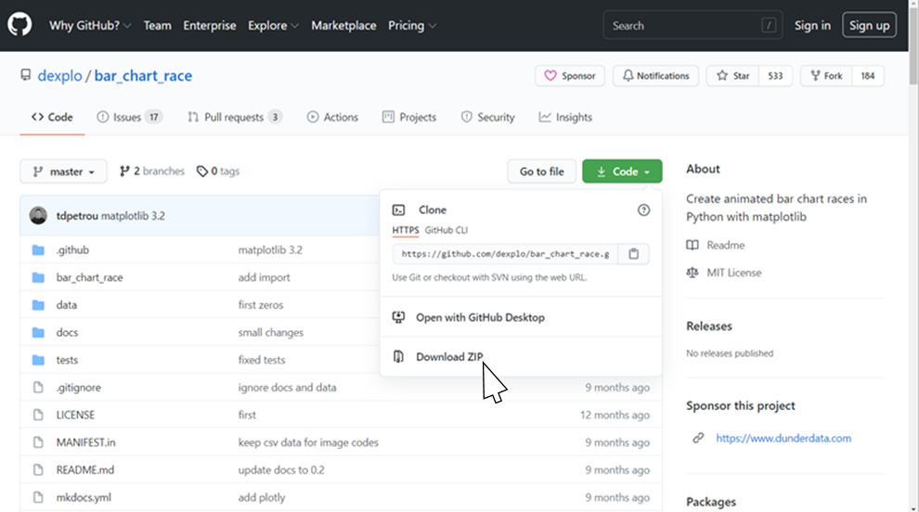Switch to the Actions tab
The width and height of the screenshot is (919, 512).
332,117
